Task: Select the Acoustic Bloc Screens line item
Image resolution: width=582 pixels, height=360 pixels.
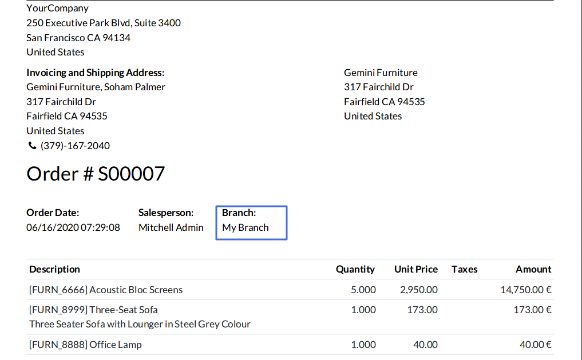Action: point(106,290)
